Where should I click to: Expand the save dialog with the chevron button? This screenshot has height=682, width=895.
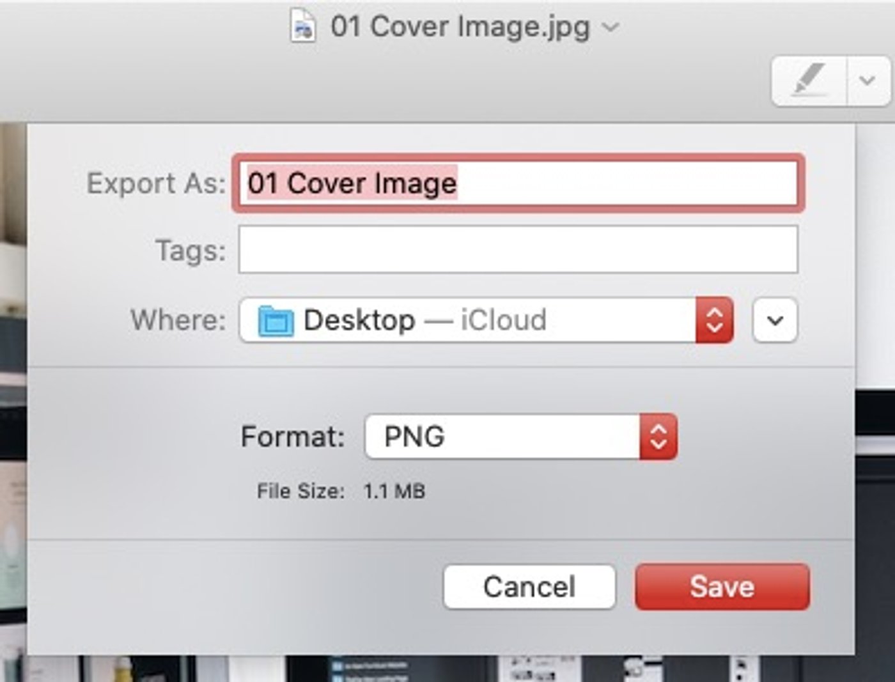[x=775, y=320]
